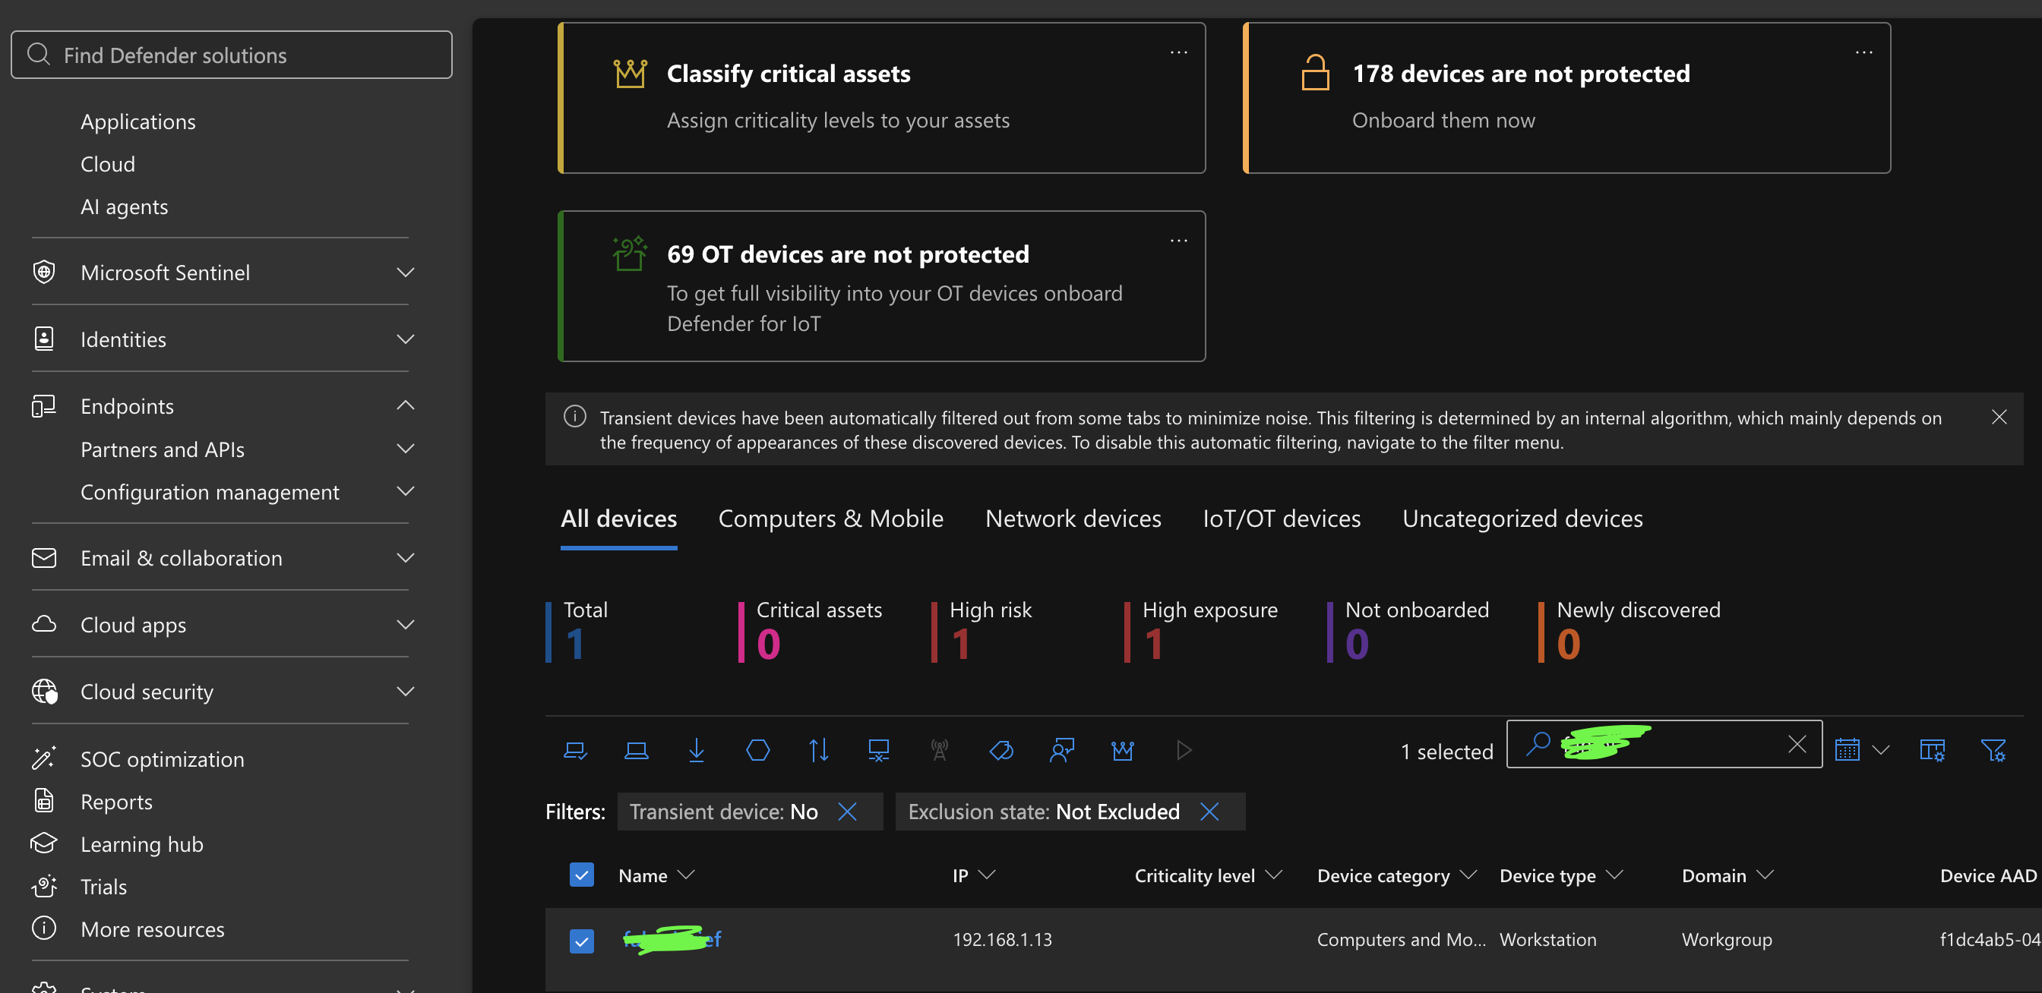Open Criticality level column dropdown

tap(1272, 875)
